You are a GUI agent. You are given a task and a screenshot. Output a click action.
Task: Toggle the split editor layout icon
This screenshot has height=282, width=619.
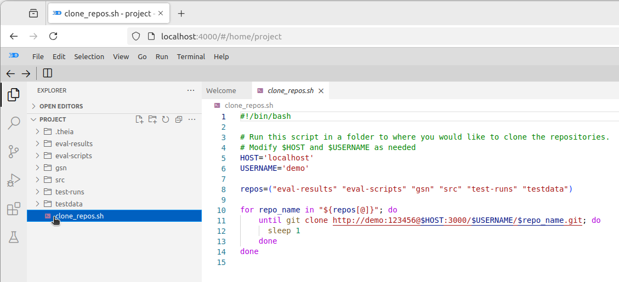click(x=47, y=73)
